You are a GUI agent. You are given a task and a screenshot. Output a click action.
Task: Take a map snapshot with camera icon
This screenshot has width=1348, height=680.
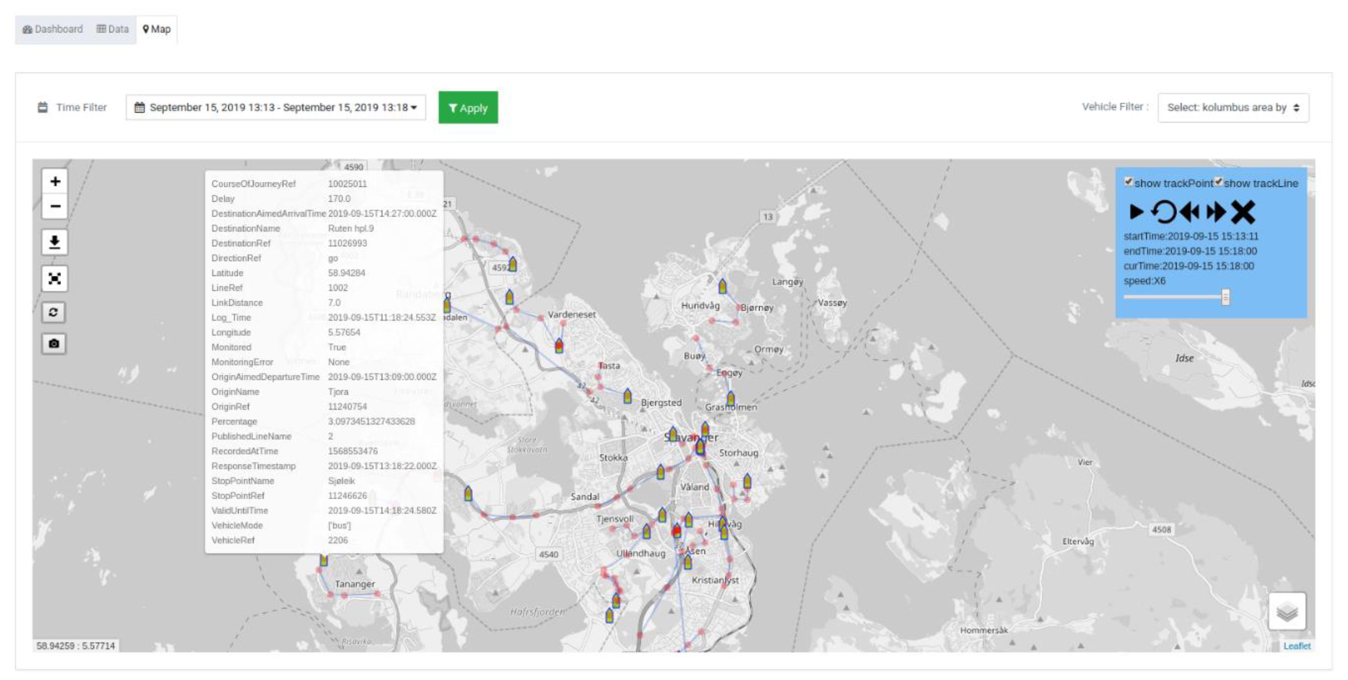(x=53, y=344)
